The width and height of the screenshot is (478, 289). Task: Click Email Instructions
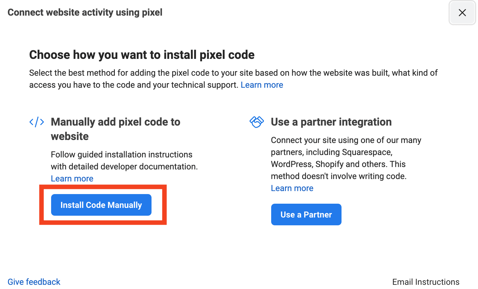coord(426,282)
